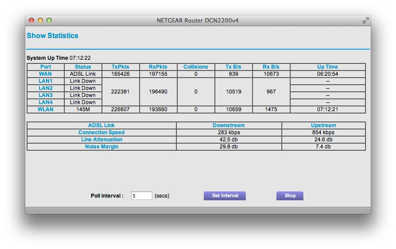Viewport: 396px width, 249px height.
Task: Select WAN Tx B/s value 839
Action: click(233, 74)
